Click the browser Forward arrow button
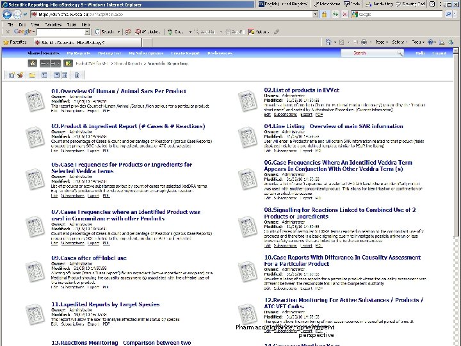 coord(17,14)
